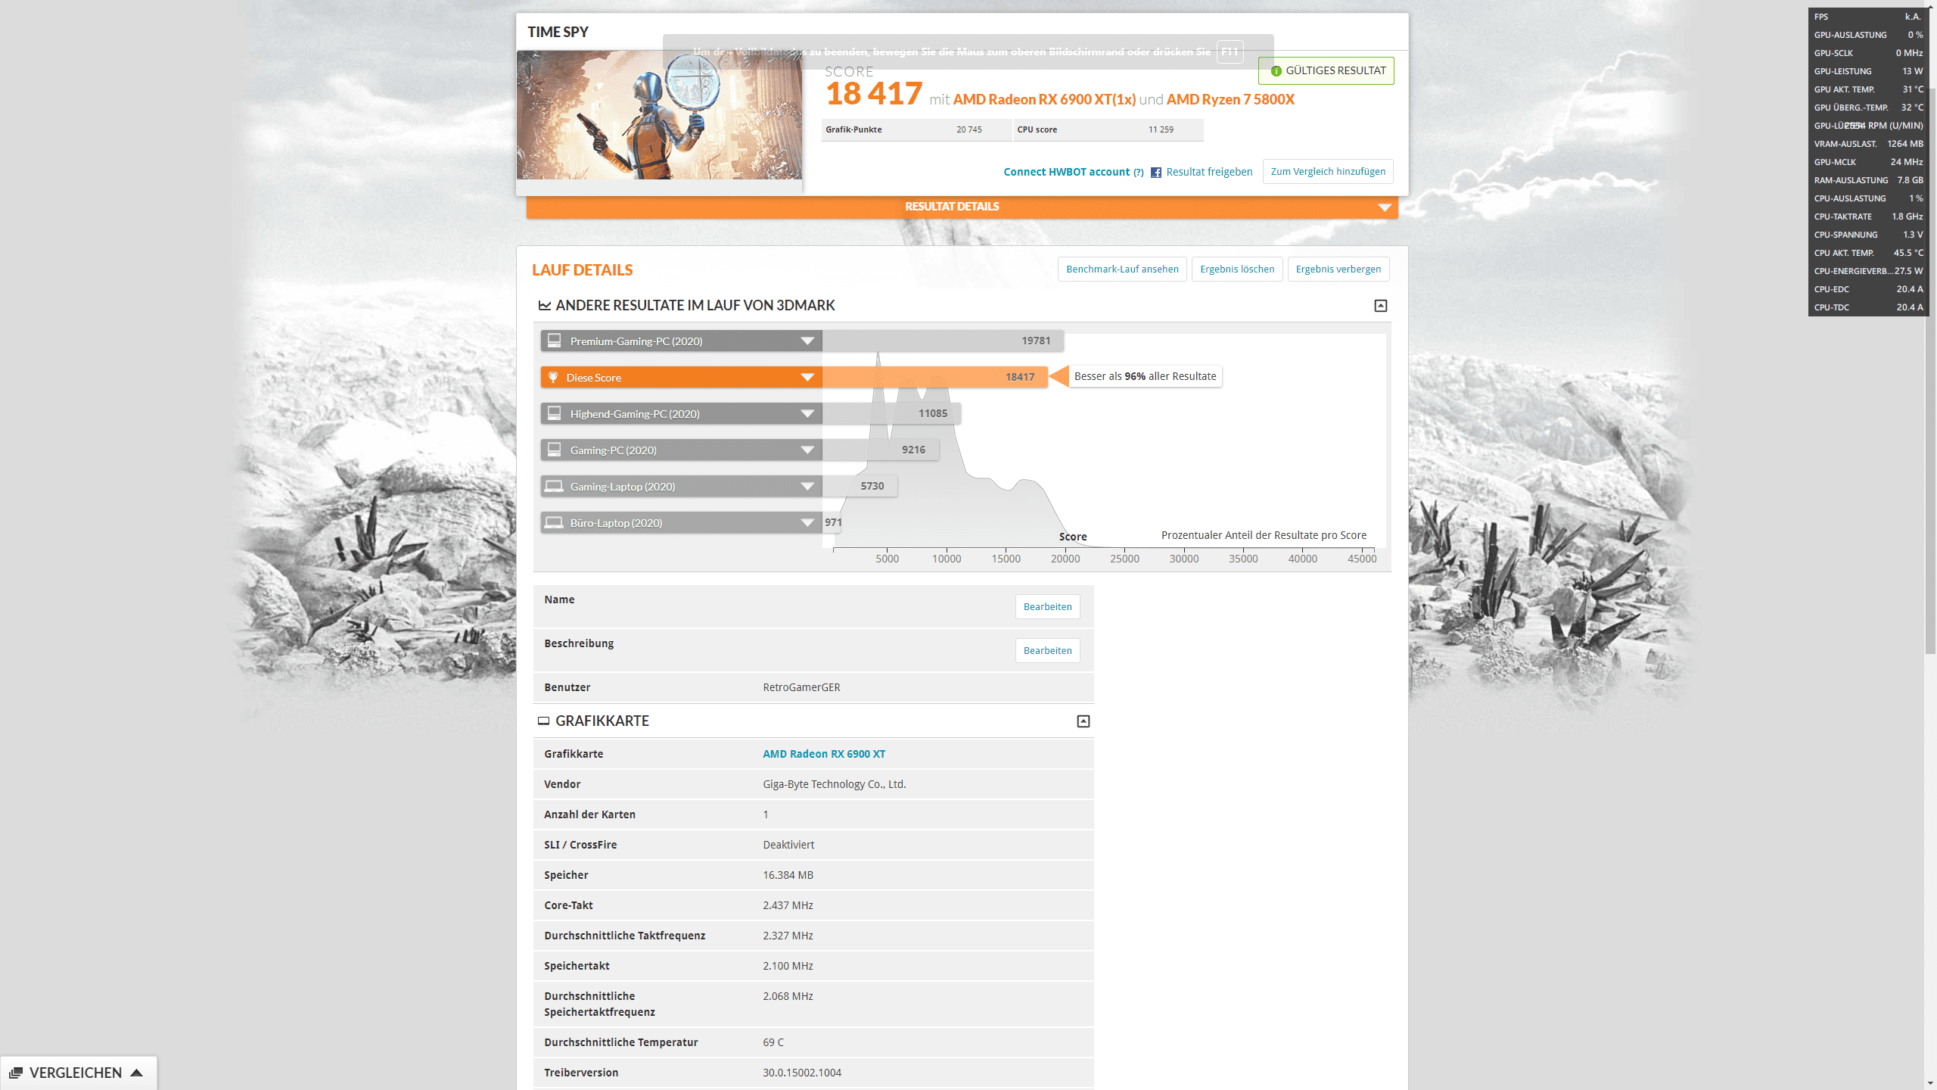1937x1090 pixels.
Task: Click the Besser als 96% aller Resultate tooltip
Action: [1145, 377]
